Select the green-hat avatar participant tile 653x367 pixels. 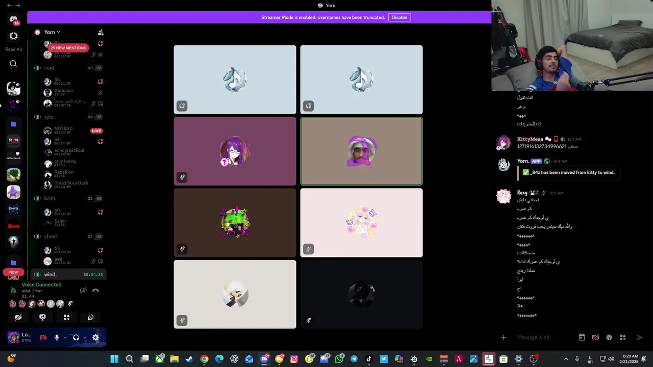(235, 223)
